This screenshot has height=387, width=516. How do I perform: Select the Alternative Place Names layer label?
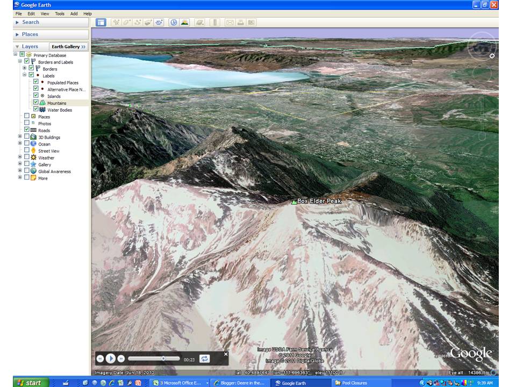(x=67, y=90)
